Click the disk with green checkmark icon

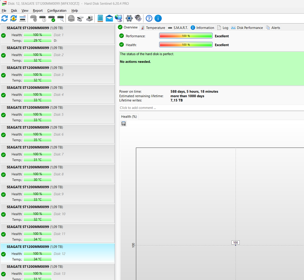click(x=52, y=18)
